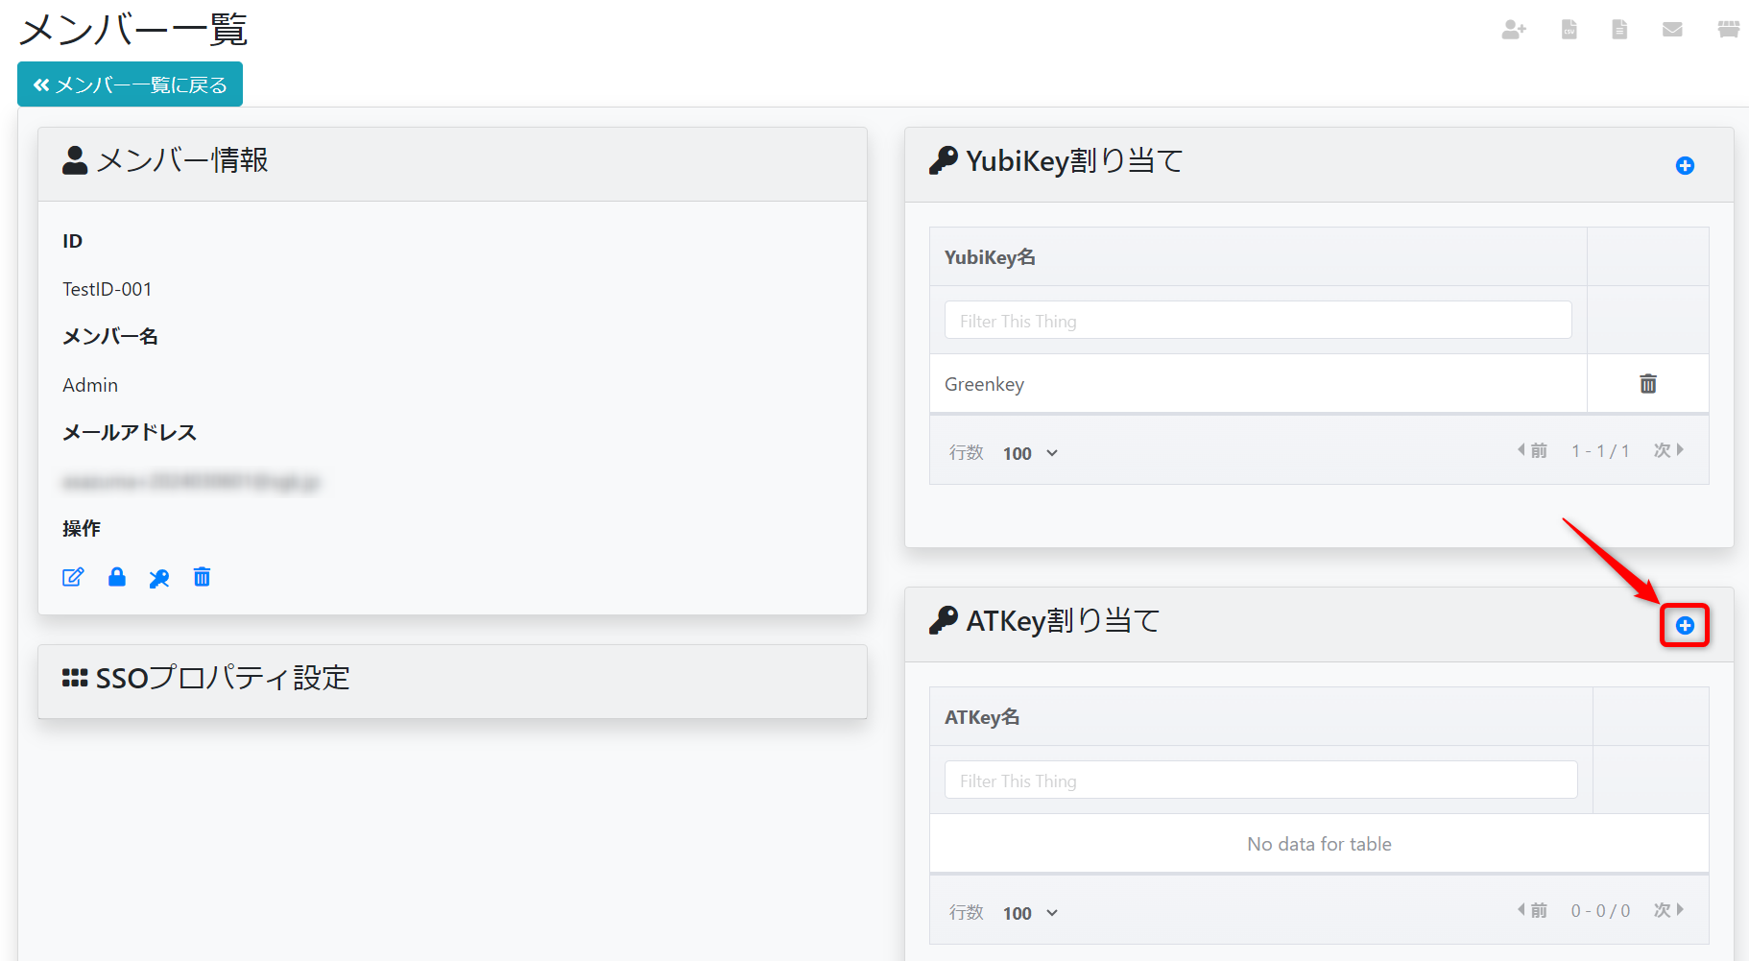Click the crossed-out key icon
1749x961 pixels.
pyautogui.click(x=159, y=577)
